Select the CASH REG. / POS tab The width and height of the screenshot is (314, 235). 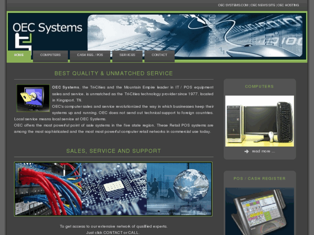90,56
